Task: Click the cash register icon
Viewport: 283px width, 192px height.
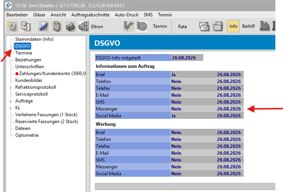Action: 265,26
